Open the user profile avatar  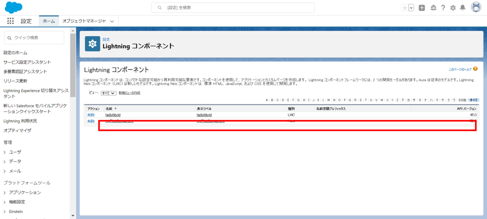click(x=476, y=7)
